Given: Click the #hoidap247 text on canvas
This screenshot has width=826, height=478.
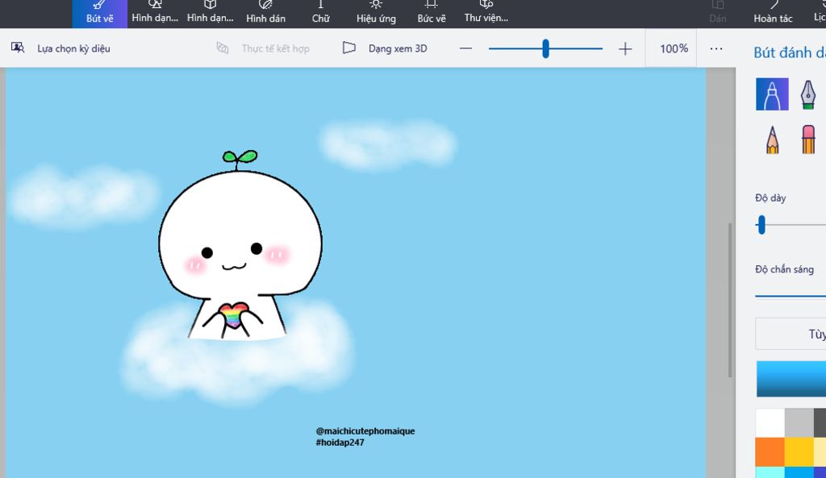Looking at the screenshot, I should click(340, 443).
